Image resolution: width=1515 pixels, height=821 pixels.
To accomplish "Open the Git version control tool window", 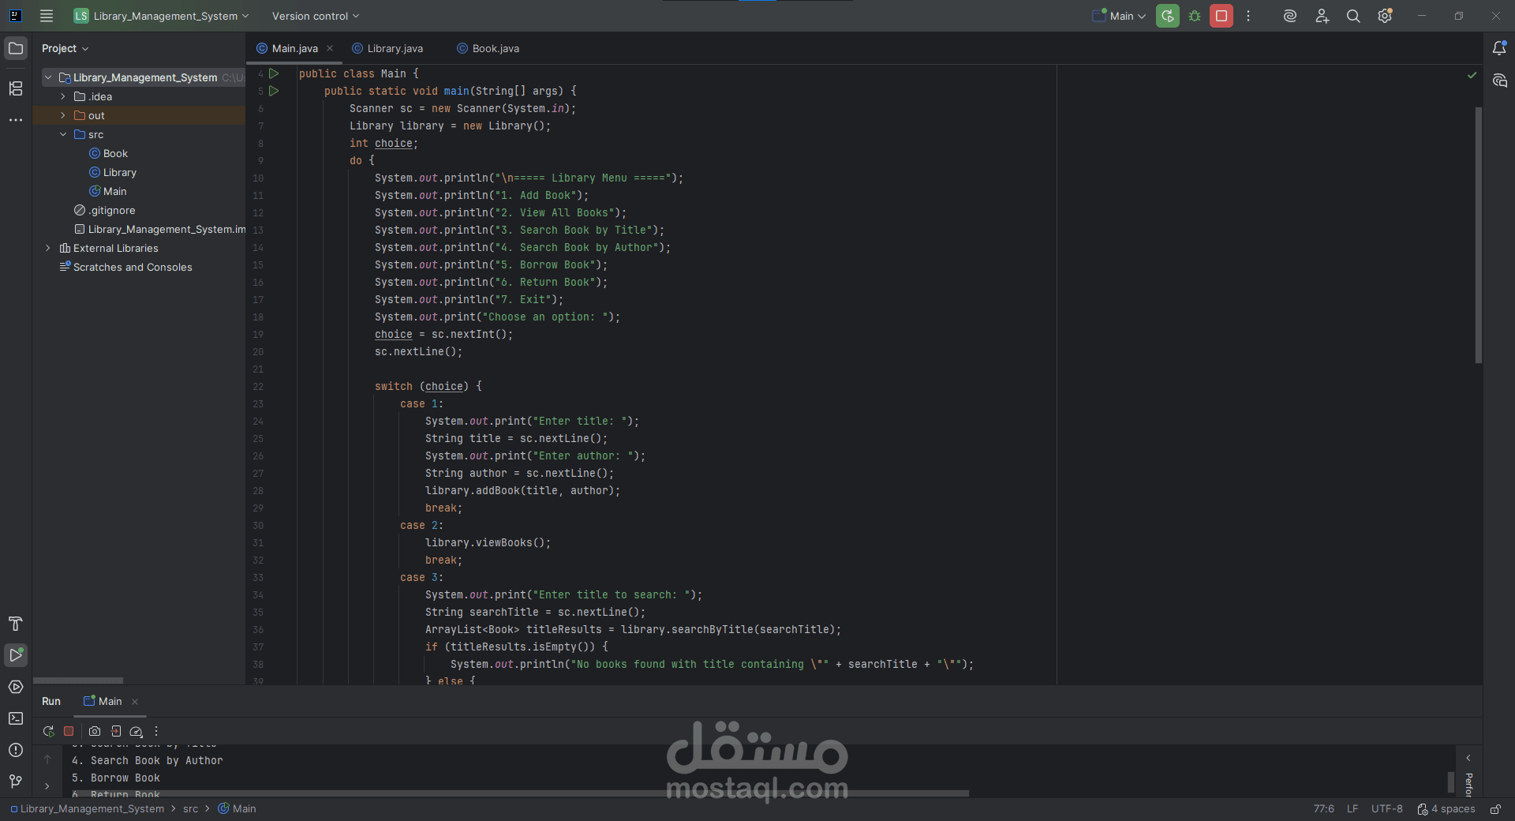I will [x=16, y=782].
